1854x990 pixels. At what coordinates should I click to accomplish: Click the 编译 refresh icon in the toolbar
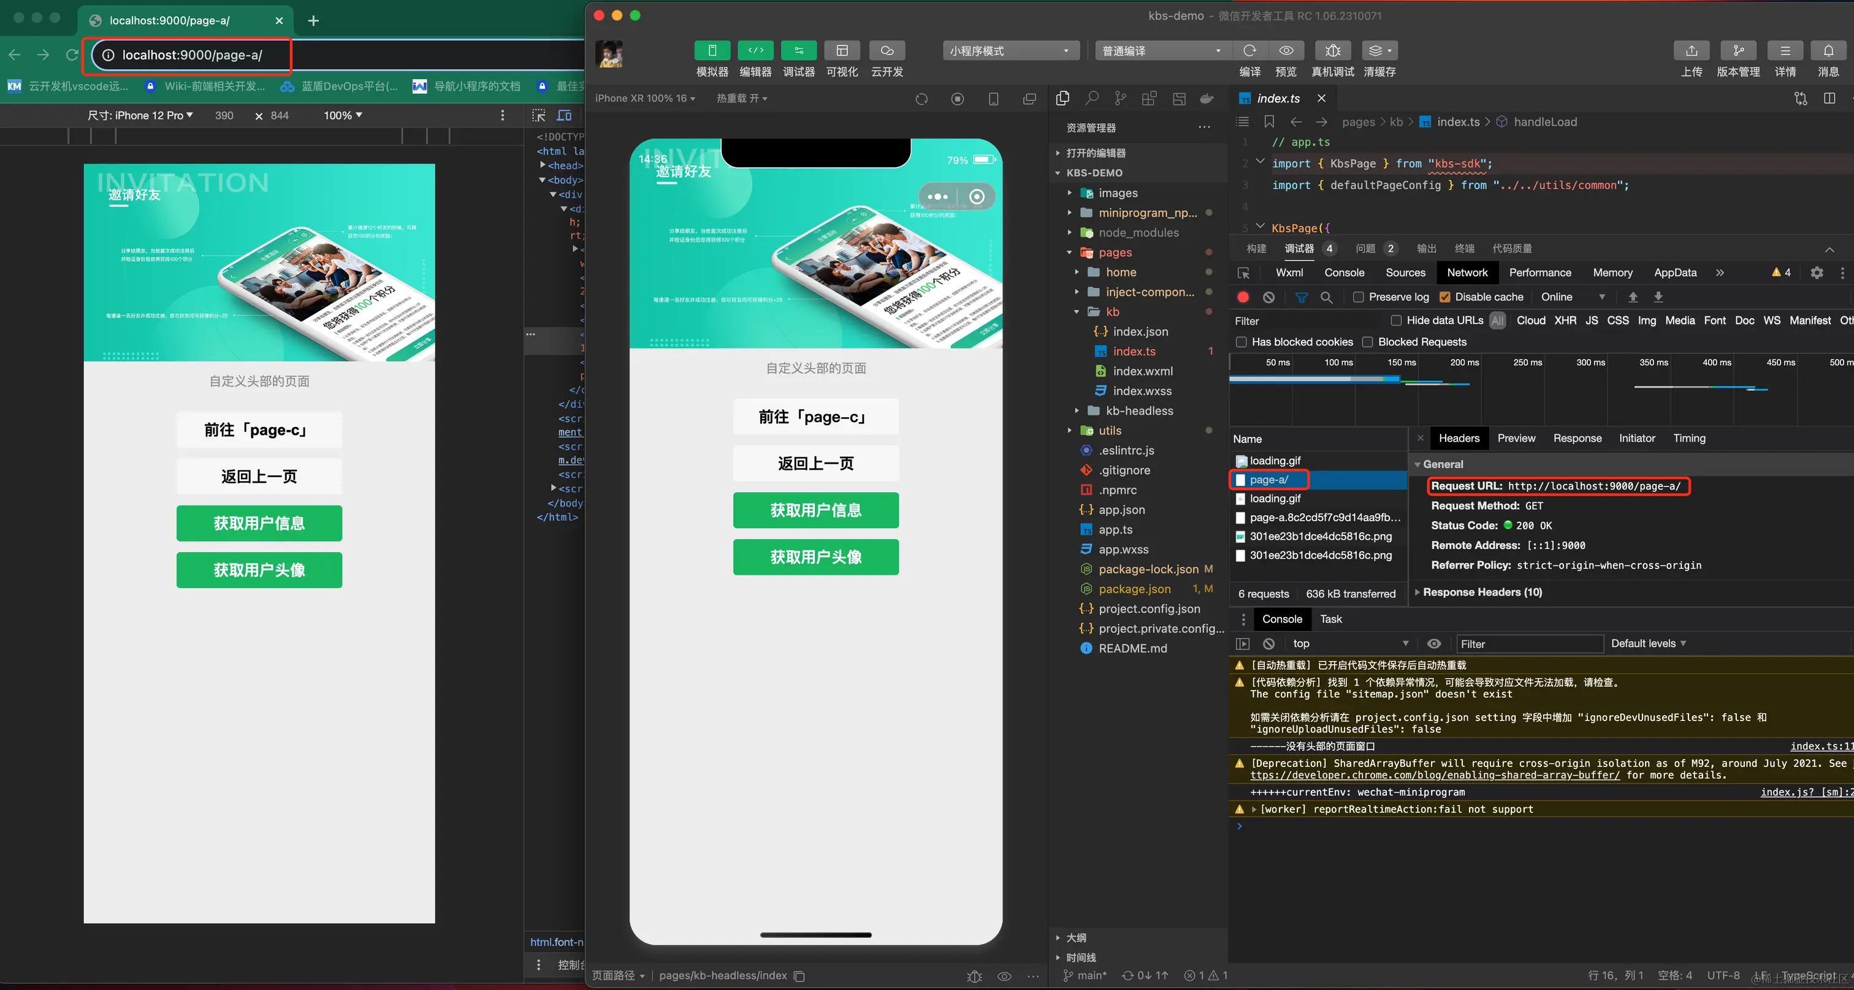pyautogui.click(x=1249, y=51)
